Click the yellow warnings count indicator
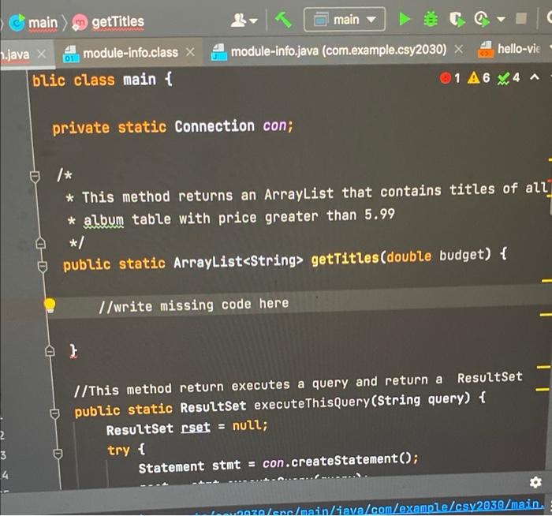 479,77
